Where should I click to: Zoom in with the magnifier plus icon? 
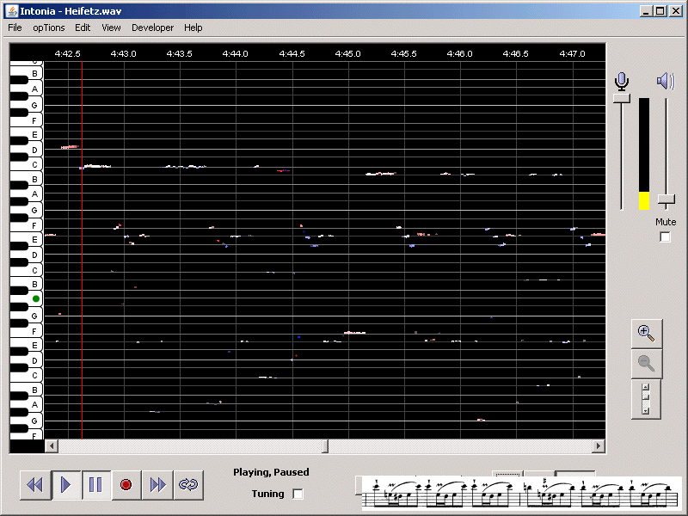[x=647, y=334]
